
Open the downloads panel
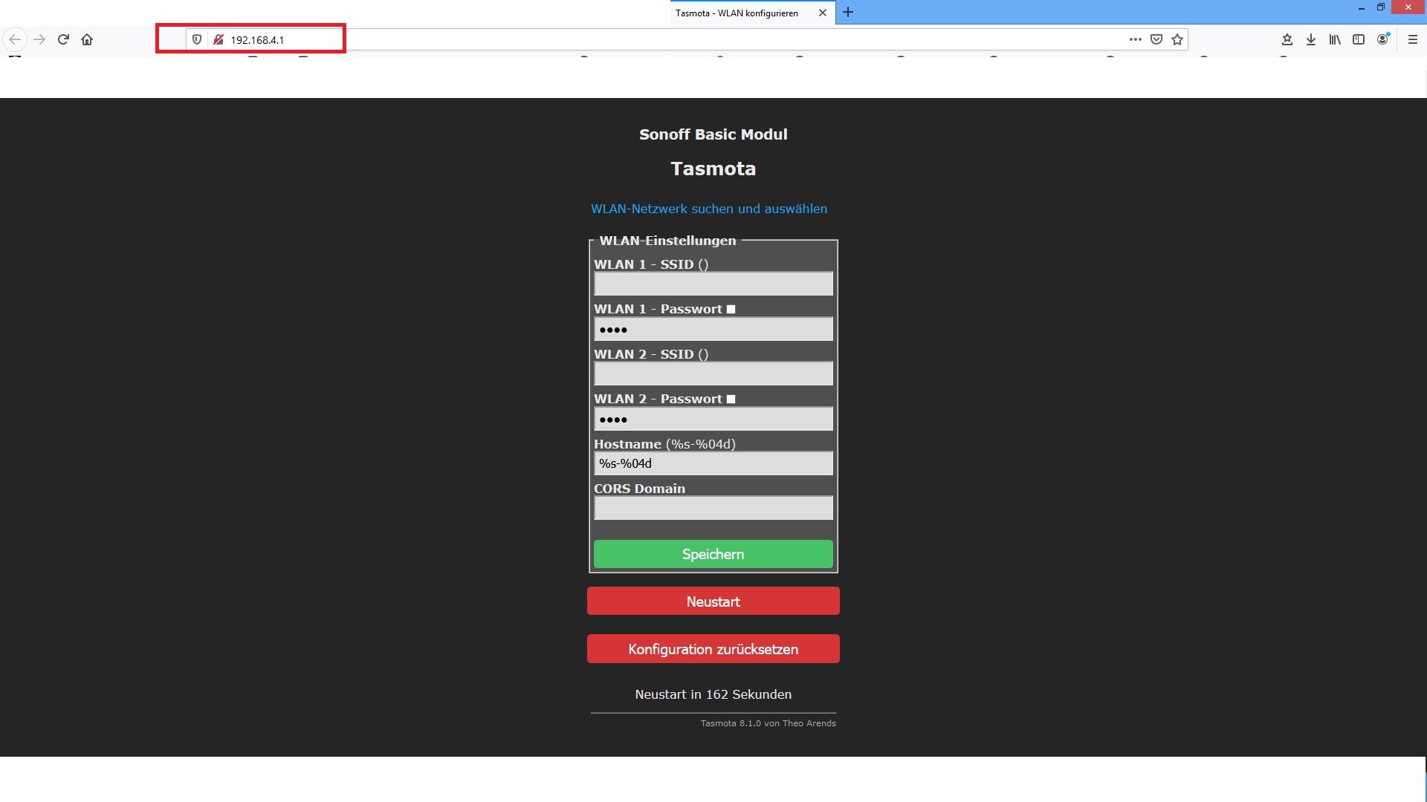click(x=1311, y=39)
